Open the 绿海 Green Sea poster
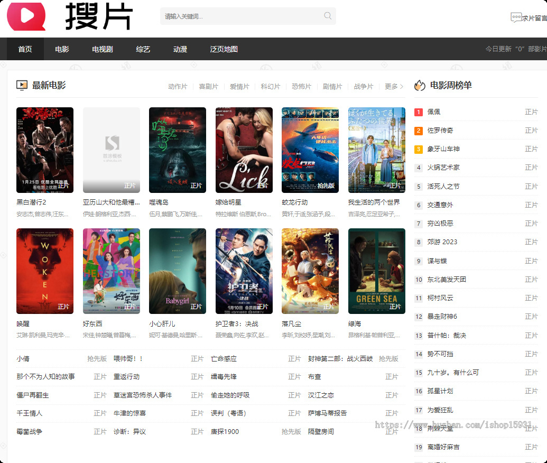The width and height of the screenshot is (547, 463). pyautogui.click(x=377, y=271)
